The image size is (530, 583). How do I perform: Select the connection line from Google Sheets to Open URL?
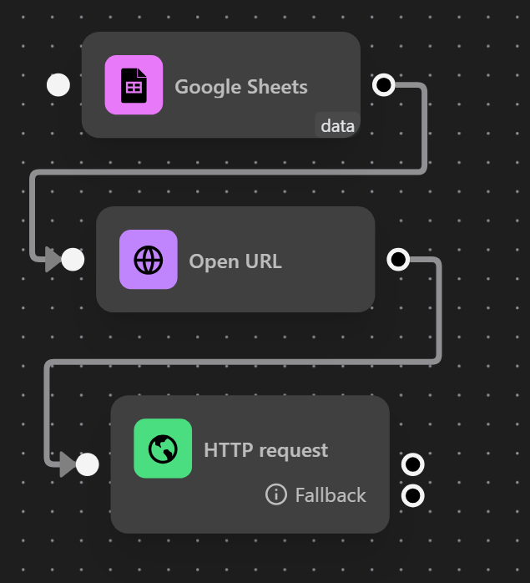[x=229, y=172]
